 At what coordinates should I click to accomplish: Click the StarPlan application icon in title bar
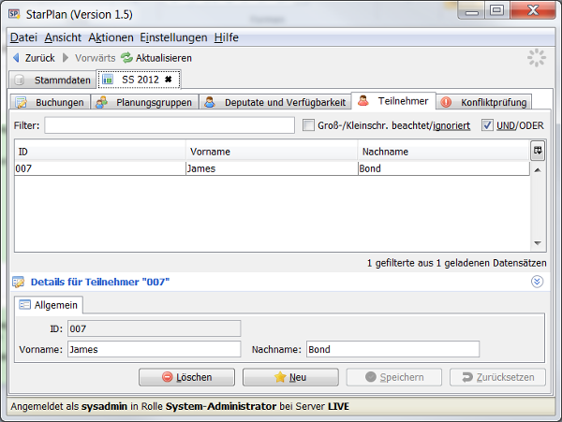(14, 14)
